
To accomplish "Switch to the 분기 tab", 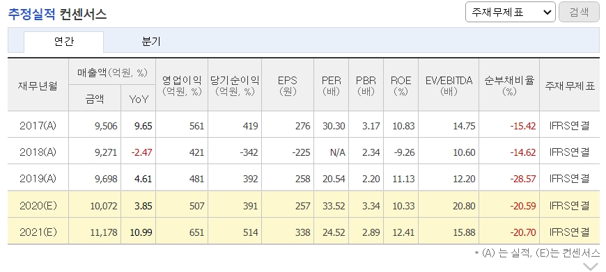I will [x=151, y=42].
